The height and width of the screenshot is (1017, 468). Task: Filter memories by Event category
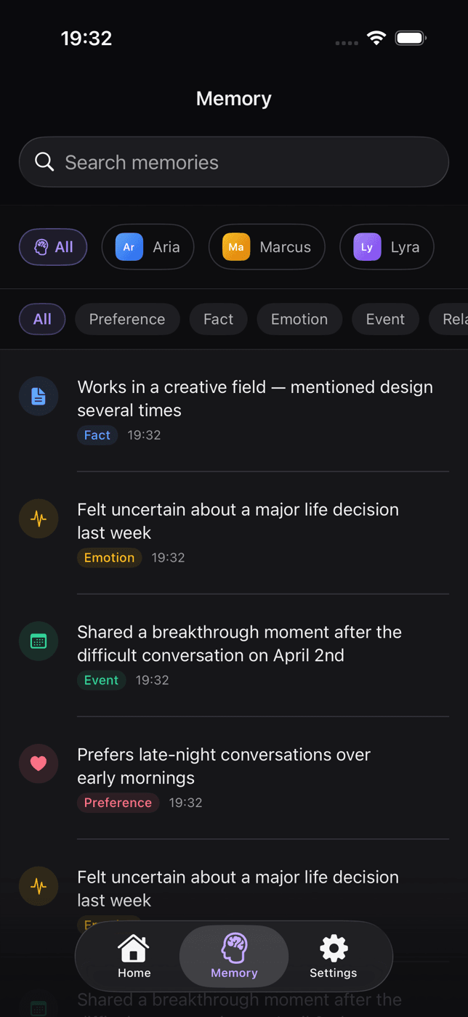385,319
